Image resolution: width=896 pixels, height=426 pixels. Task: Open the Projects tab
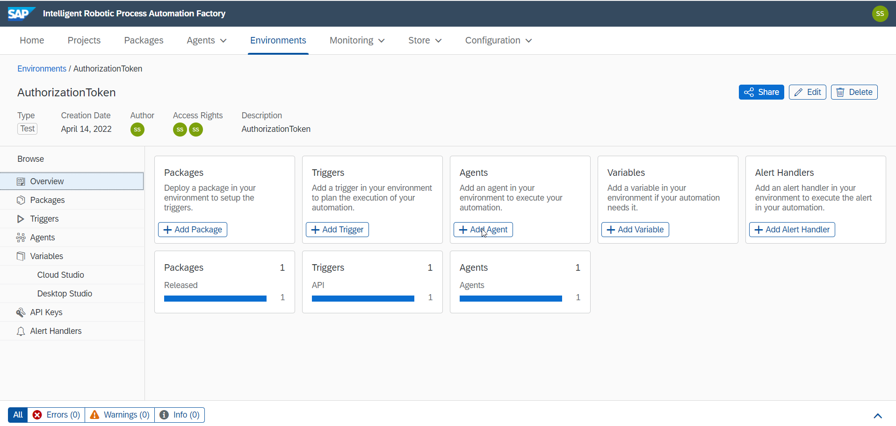(84, 40)
